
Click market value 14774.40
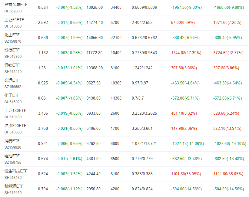[x=95, y=22]
